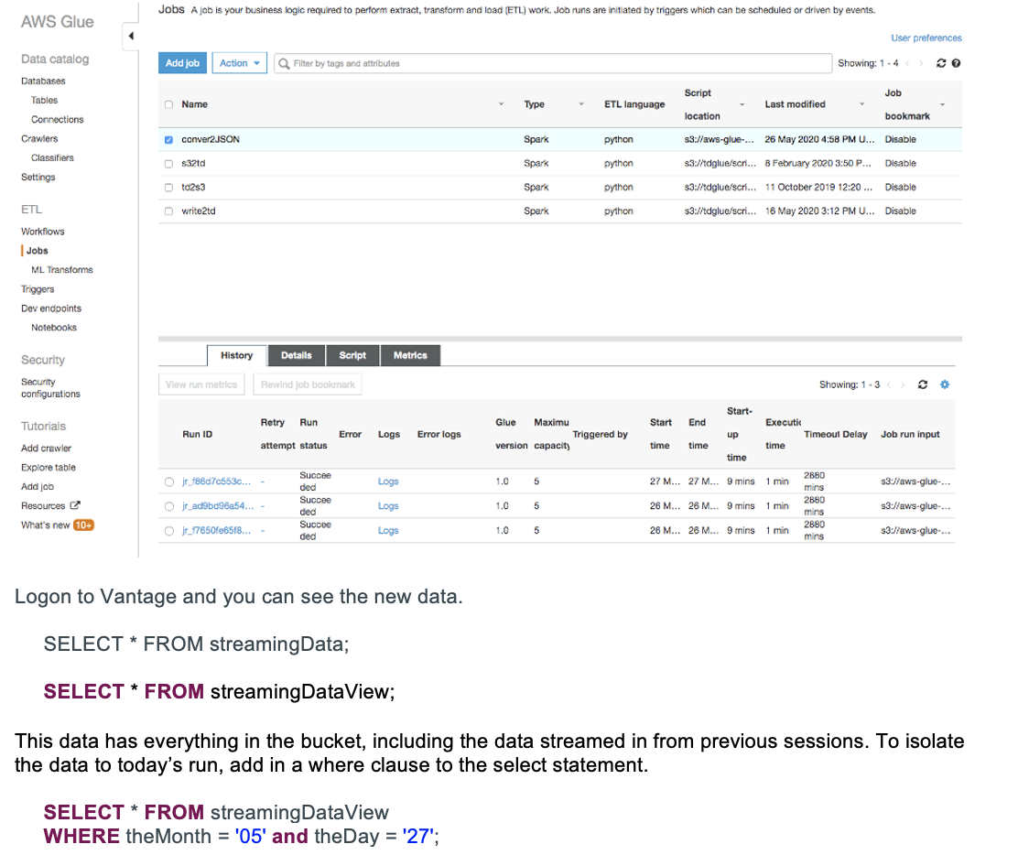The height and width of the screenshot is (855, 1018).
Task: Switch to the Metrics tab
Action: tap(410, 355)
